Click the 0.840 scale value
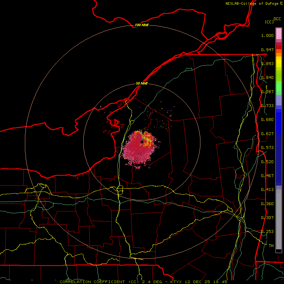284x284 pixels. tap(267, 77)
